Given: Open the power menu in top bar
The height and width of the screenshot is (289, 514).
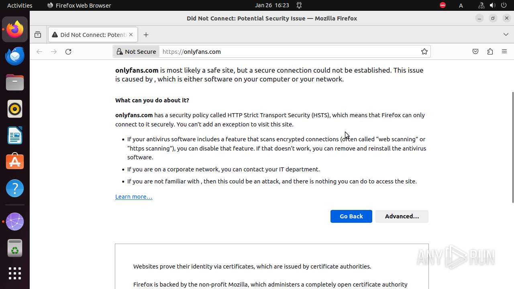Looking at the screenshot, I should 504,5.
